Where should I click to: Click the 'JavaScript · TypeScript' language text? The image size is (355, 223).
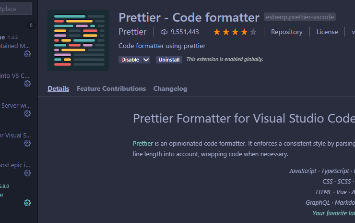tap(319, 171)
